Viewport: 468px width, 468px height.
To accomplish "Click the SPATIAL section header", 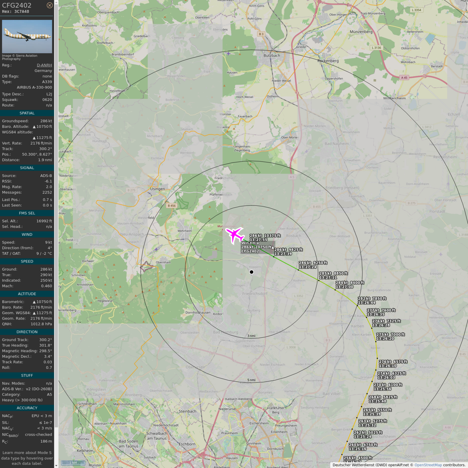I will (27, 113).
